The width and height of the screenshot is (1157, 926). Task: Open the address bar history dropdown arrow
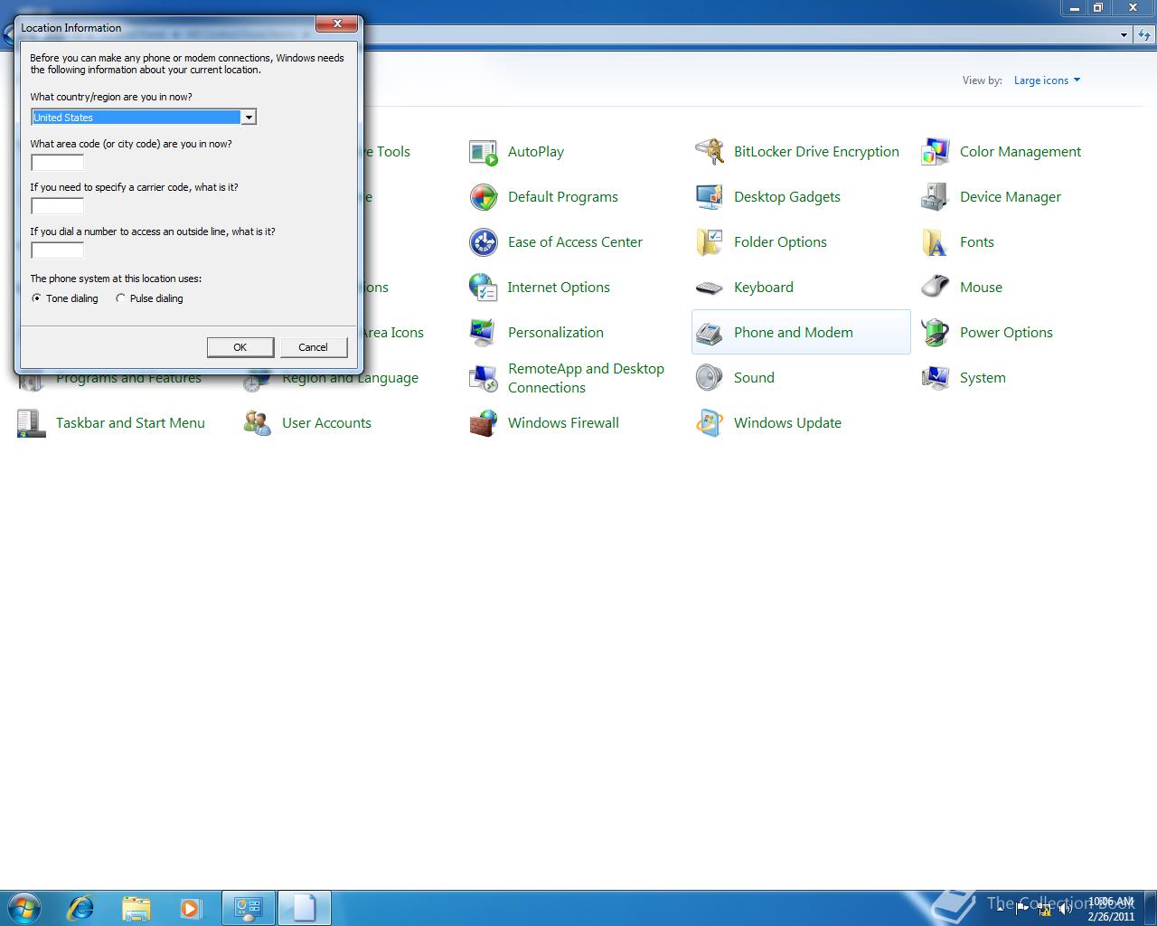1124,35
